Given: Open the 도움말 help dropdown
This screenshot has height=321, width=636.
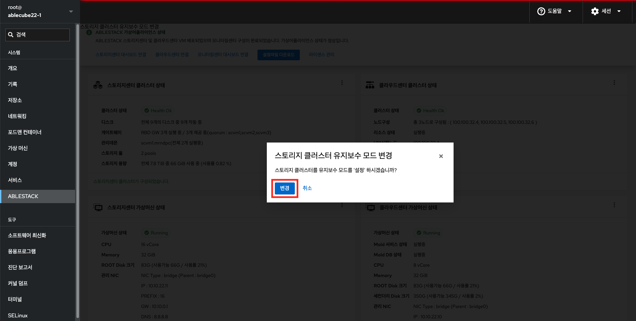Looking at the screenshot, I should (x=554, y=11).
